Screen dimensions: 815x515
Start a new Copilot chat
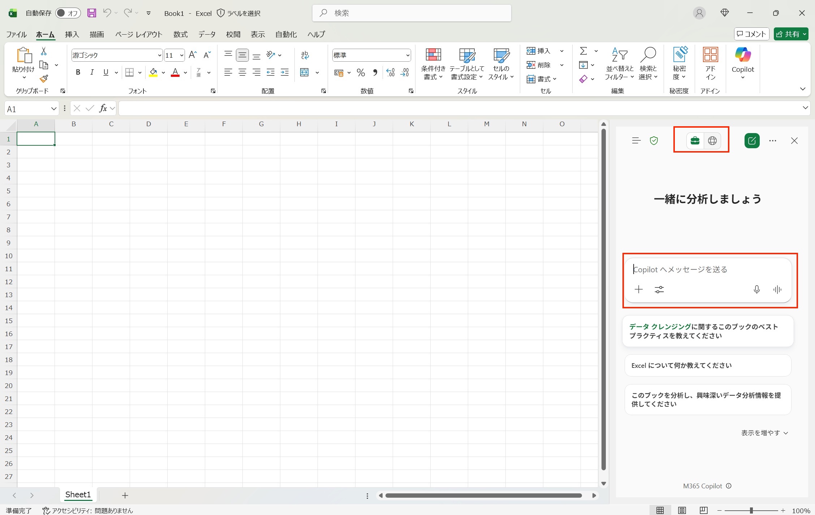click(x=752, y=141)
